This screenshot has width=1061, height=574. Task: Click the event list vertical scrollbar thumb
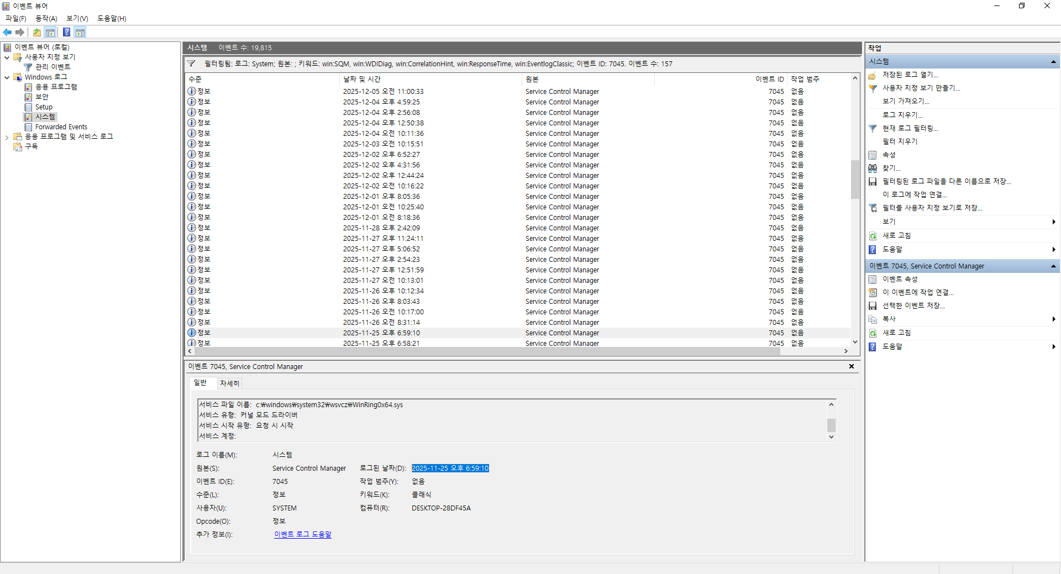(855, 179)
